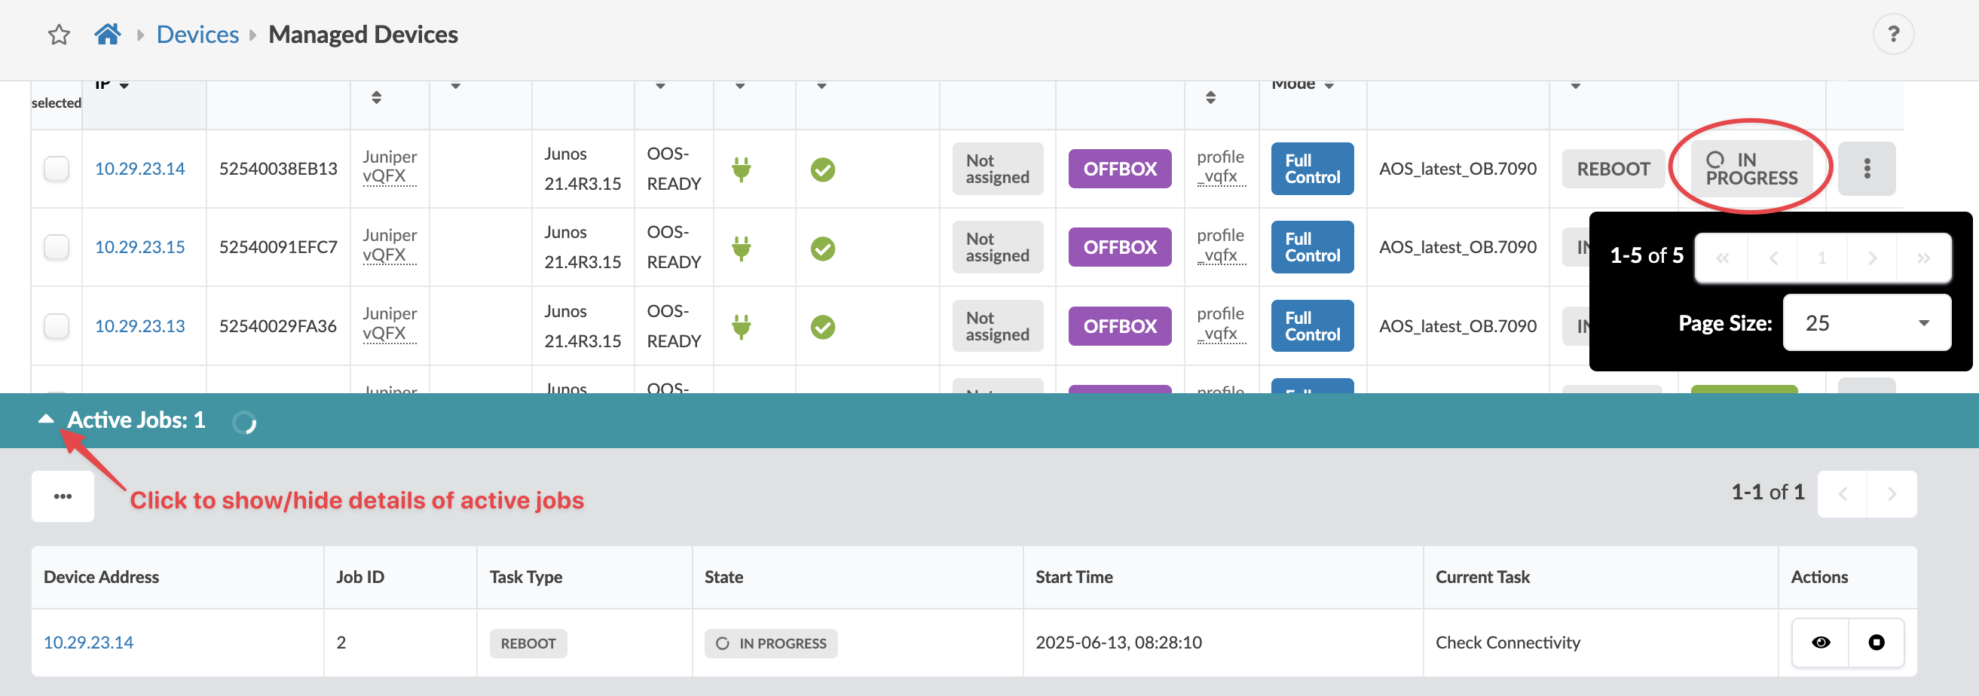
Task: Click the favorite star icon in breadcrumb
Action: (x=59, y=35)
